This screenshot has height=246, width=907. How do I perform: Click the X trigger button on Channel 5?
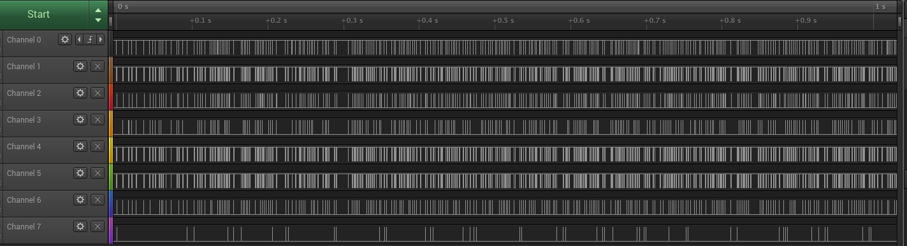(x=98, y=173)
